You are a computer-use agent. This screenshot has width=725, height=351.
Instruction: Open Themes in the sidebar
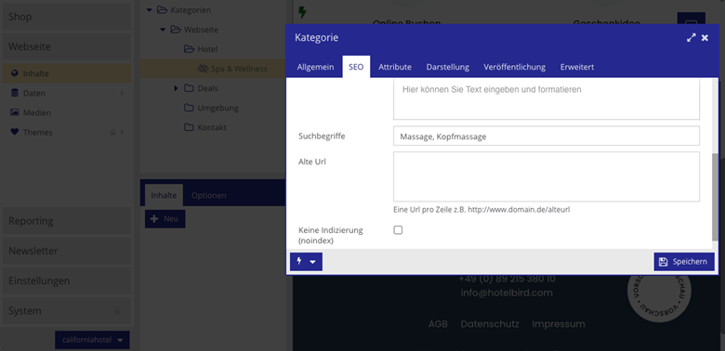point(68,132)
